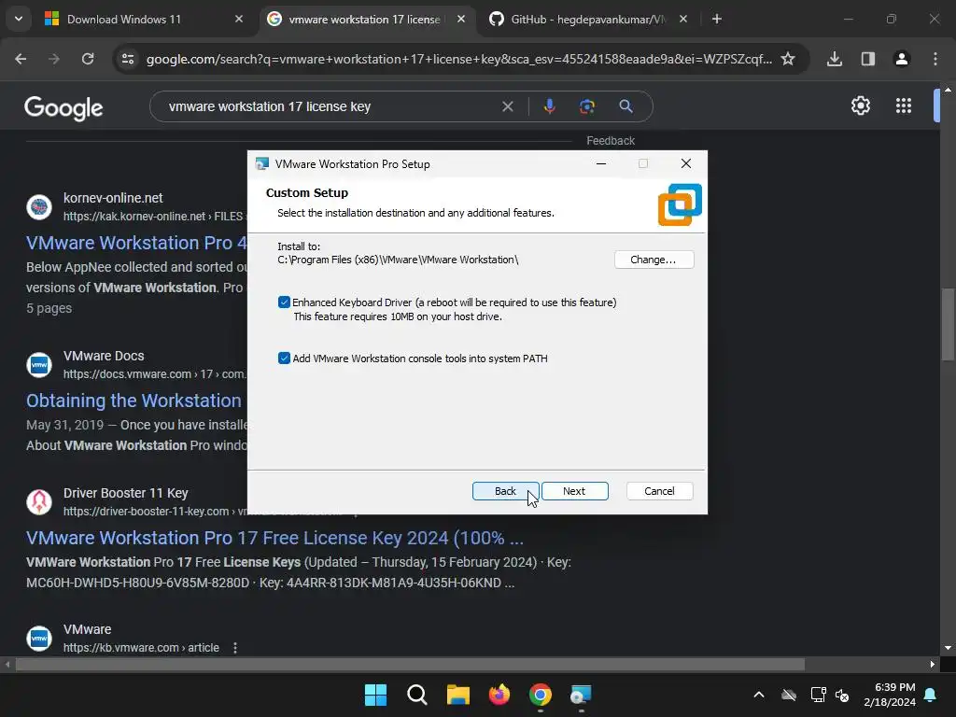Screen dimensions: 956x717
Task: Search by image with Google Lens
Action: point(587,106)
